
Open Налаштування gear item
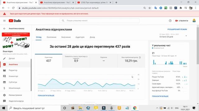pyautogui.click(x=15, y=95)
